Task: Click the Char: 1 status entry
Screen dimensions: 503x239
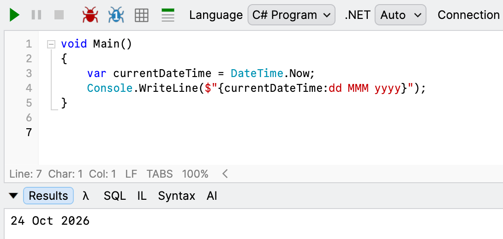Action: click(66, 174)
